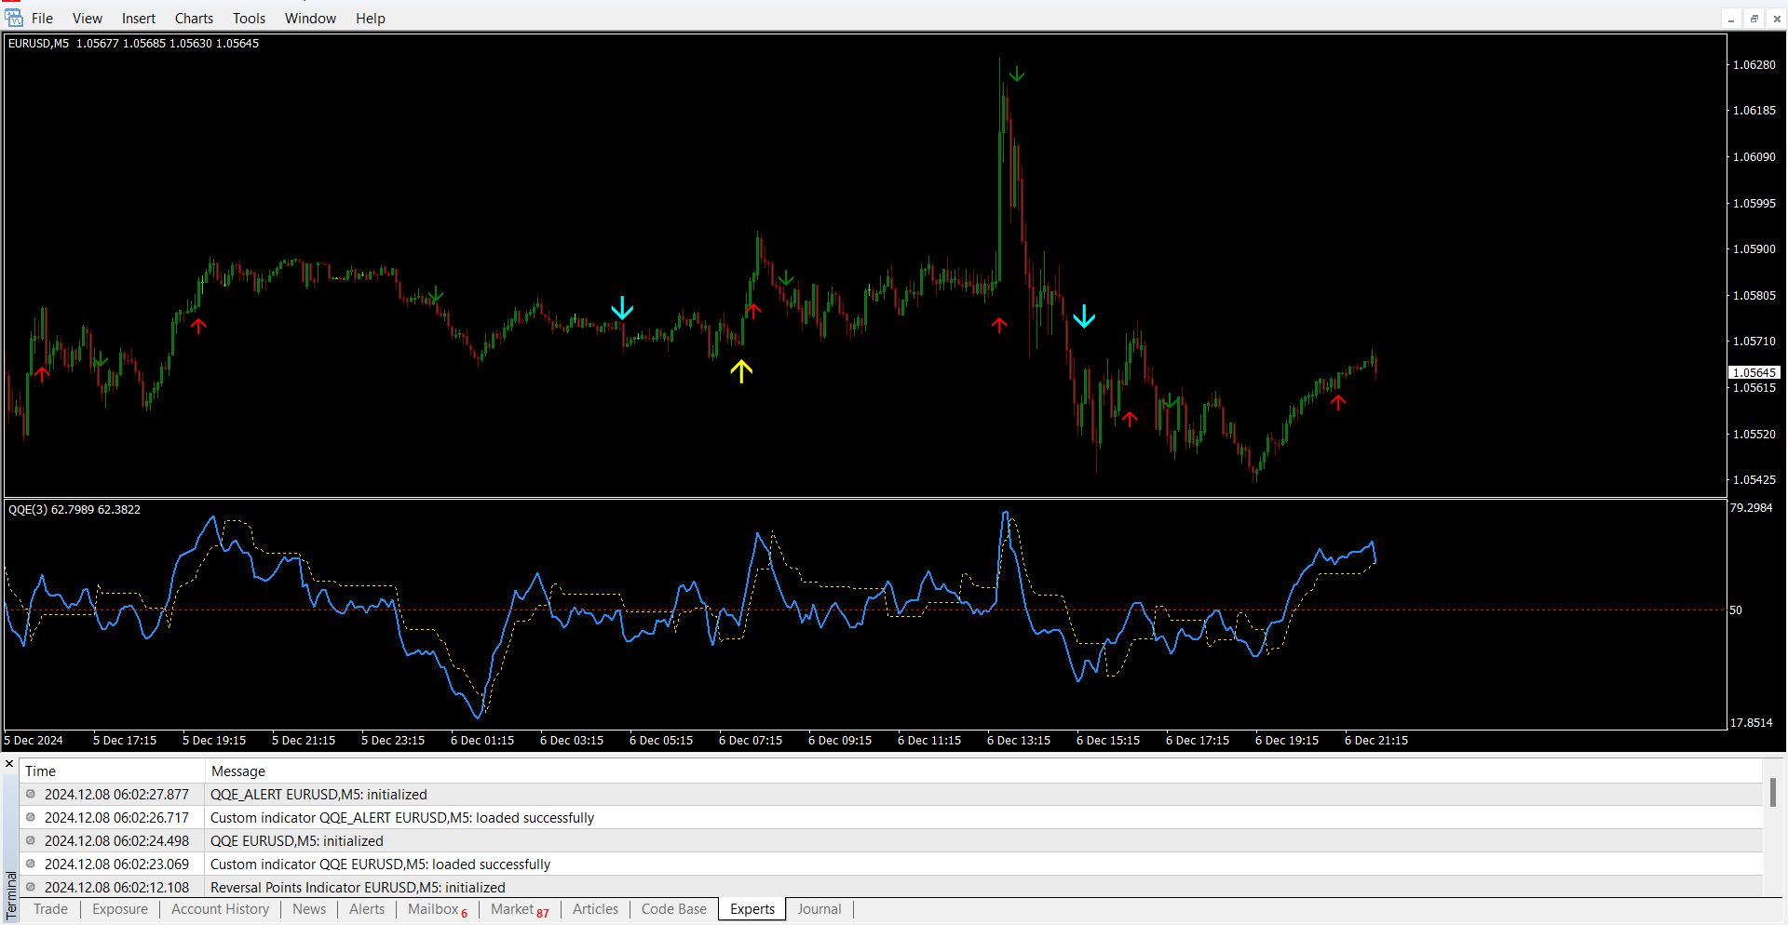Open the Mailbox tab
The width and height of the screenshot is (1788, 925).
pyautogui.click(x=433, y=909)
